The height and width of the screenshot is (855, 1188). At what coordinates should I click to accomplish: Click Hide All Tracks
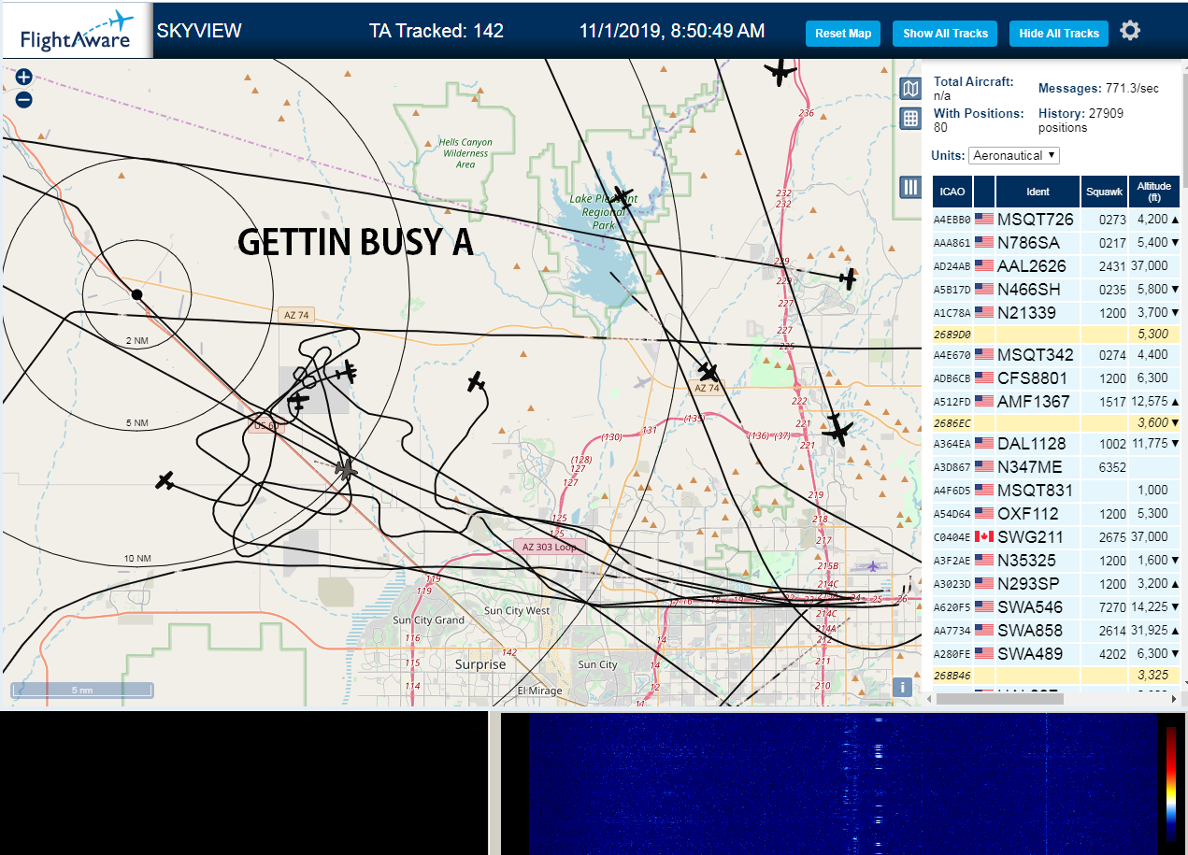click(x=1059, y=34)
